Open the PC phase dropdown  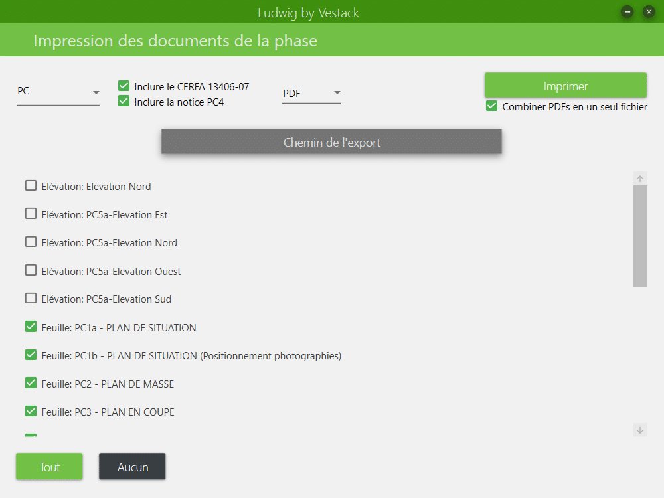[58, 92]
